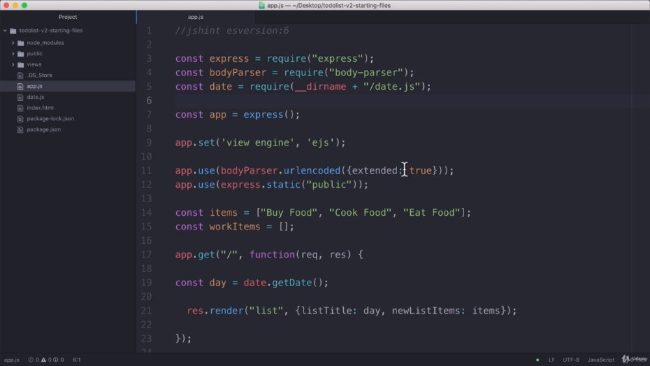
Task: Click the green status dot indicator
Action: click(538, 359)
